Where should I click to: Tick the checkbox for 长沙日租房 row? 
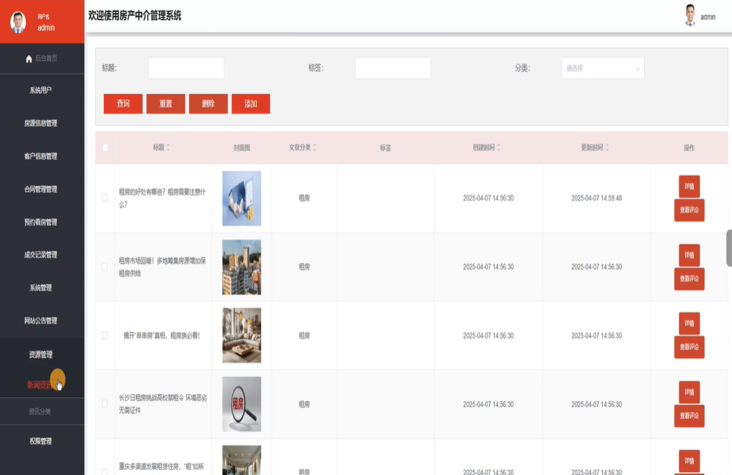coord(104,404)
